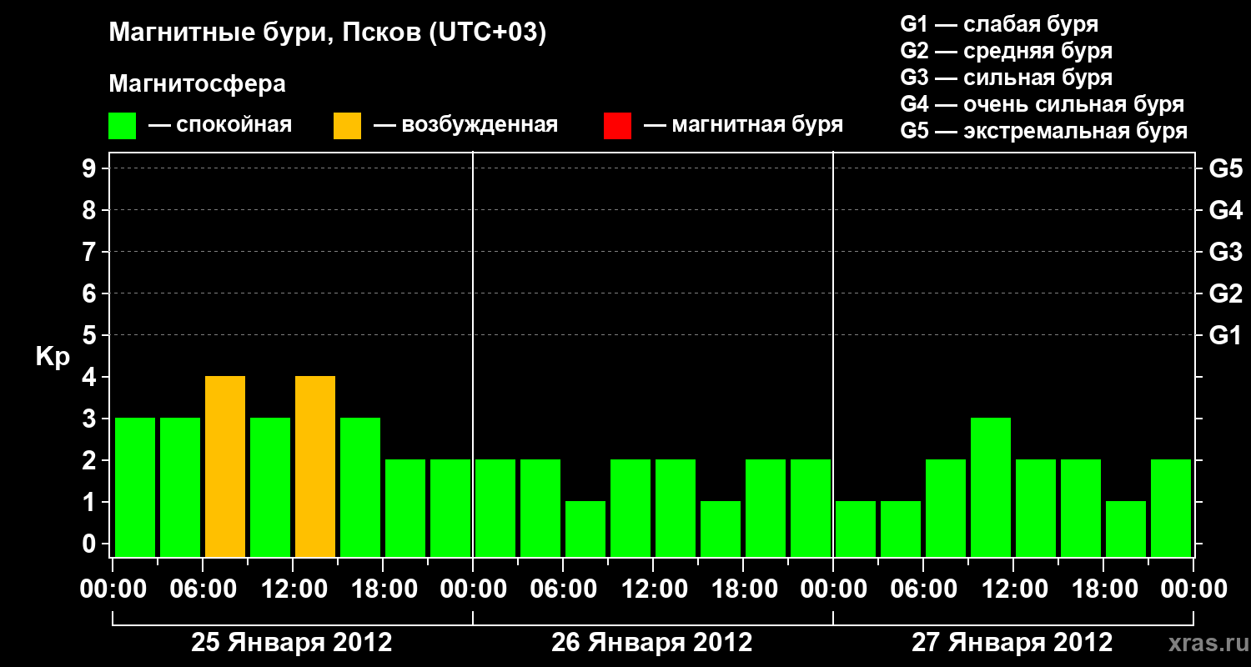Click the 00:00 label starting 25 January

(113, 589)
